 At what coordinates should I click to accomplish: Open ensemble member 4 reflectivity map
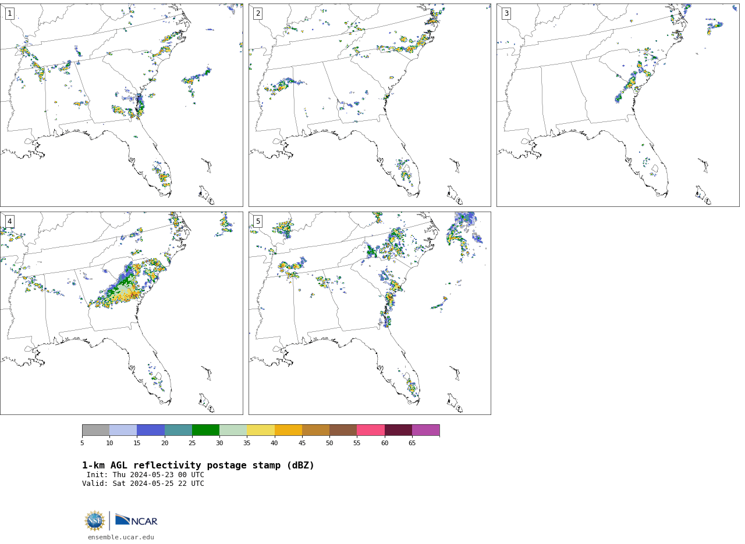pos(121,313)
